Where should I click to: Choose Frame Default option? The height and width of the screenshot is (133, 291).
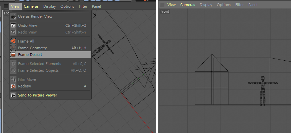[x=50, y=55]
